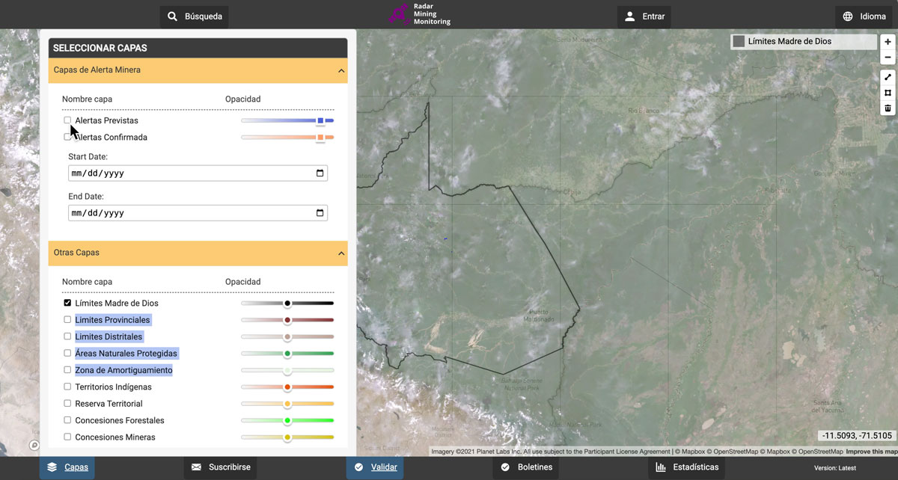Collapse the Otras Capas section

pos(341,253)
